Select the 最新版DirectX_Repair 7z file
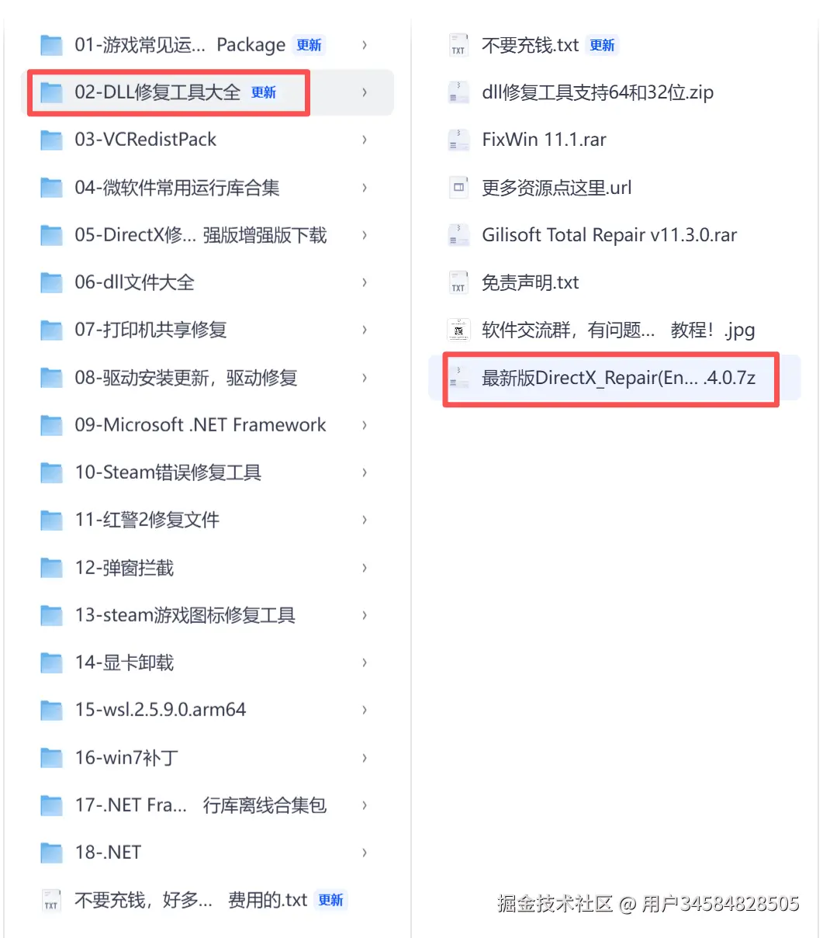 pyautogui.click(x=614, y=378)
